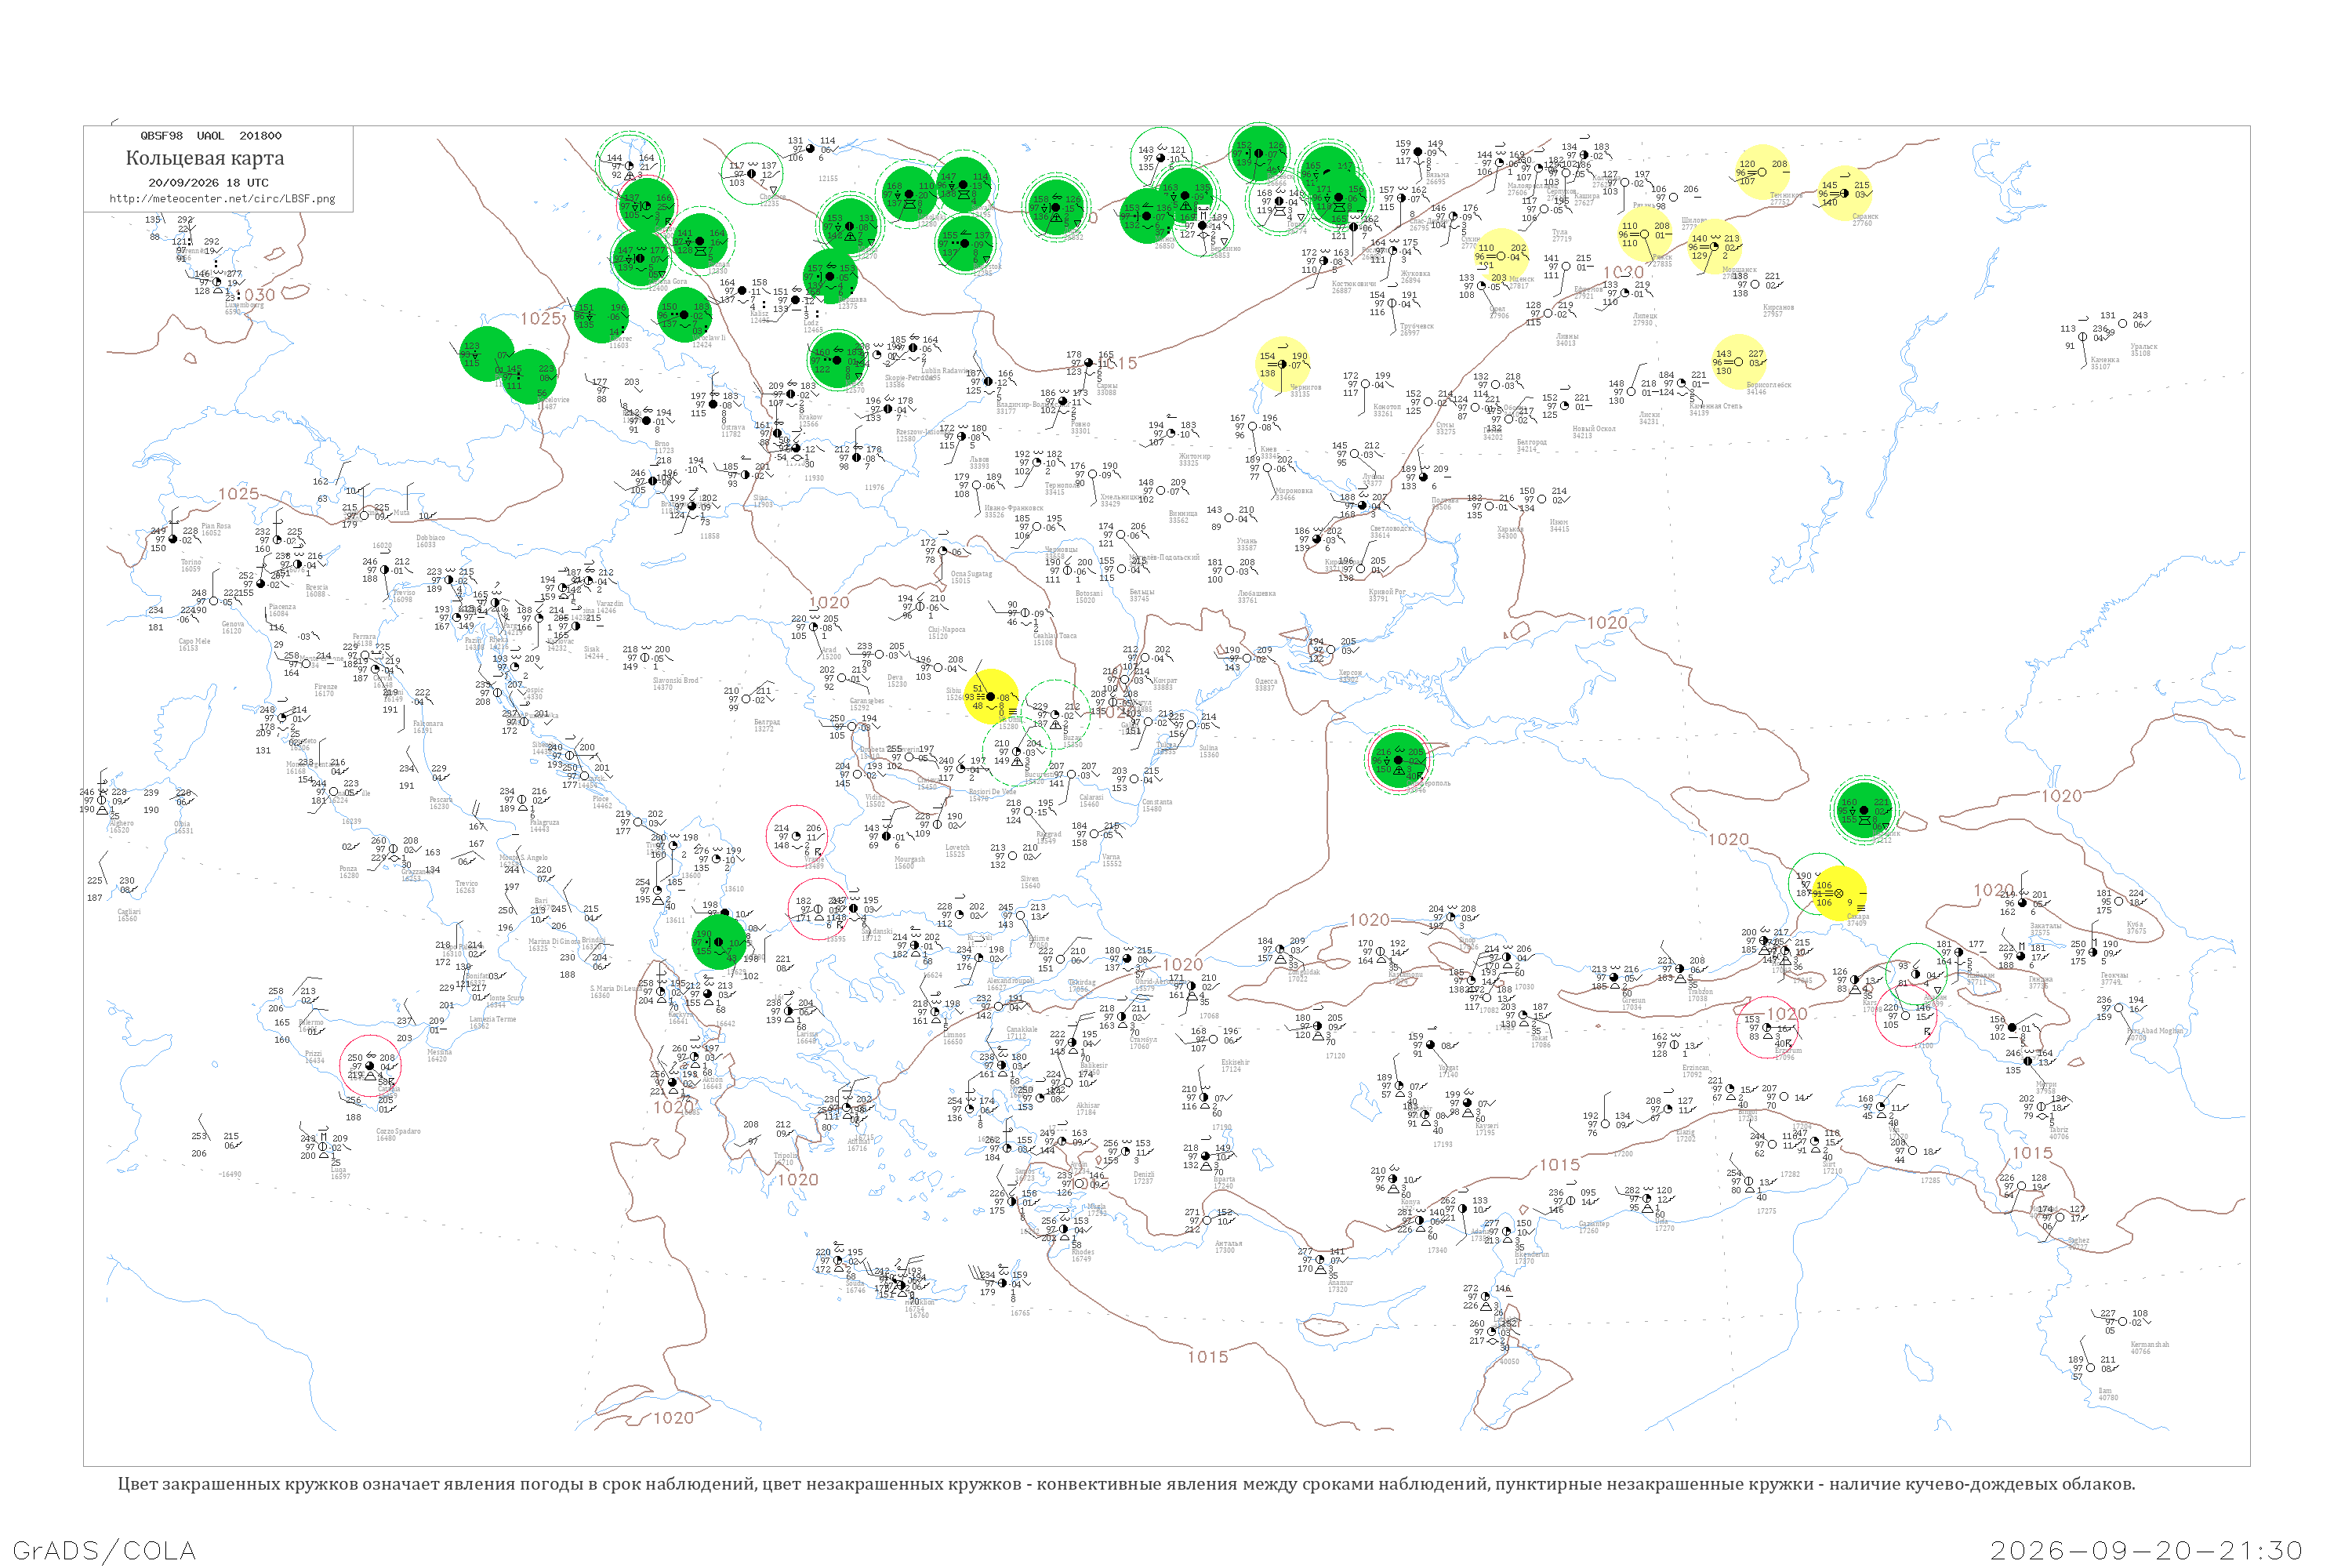
Task: Click the yellow fog marker at Сакара 37409
Action: click(1839, 894)
